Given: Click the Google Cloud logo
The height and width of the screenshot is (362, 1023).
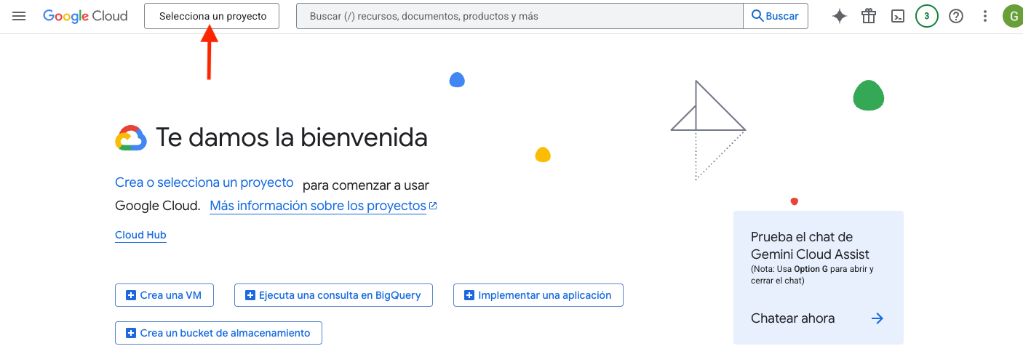Looking at the screenshot, I should click(x=85, y=16).
